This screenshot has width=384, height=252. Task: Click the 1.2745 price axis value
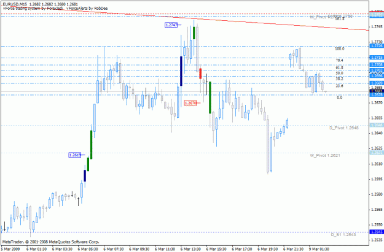click(x=377, y=26)
